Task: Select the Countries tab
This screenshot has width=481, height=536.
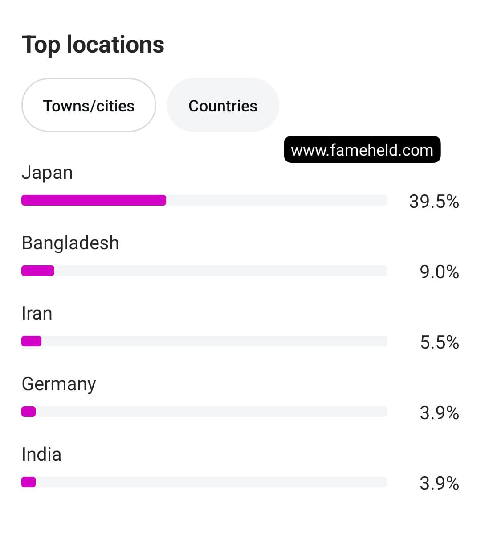Action: (x=223, y=106)
